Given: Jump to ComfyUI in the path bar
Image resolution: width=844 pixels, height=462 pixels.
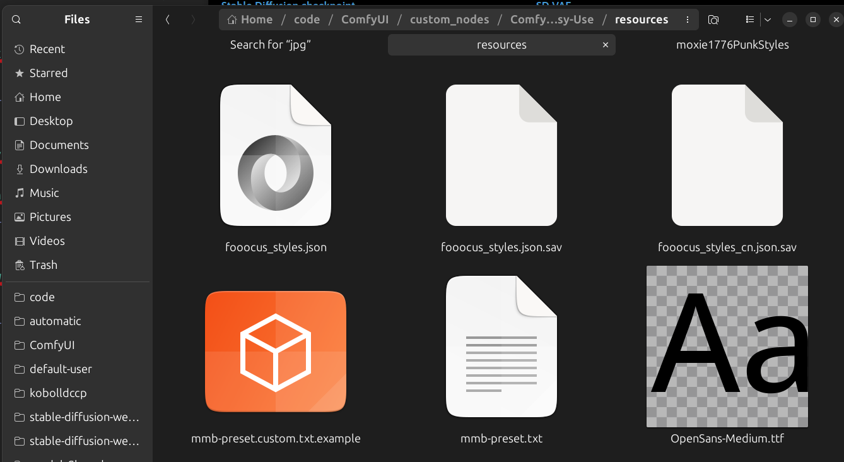Looking at the screenshot, I should (x=365, y=20).
